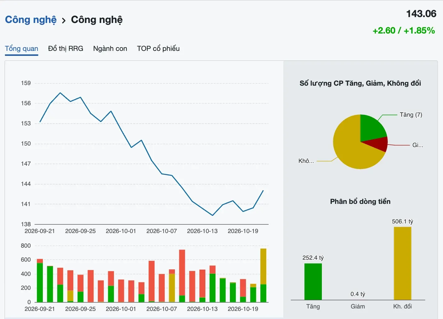This screenshot has width=443, height=319.
Task: Click the 2026-10-07 label under line chart
Action: click(x=162, y=231)
